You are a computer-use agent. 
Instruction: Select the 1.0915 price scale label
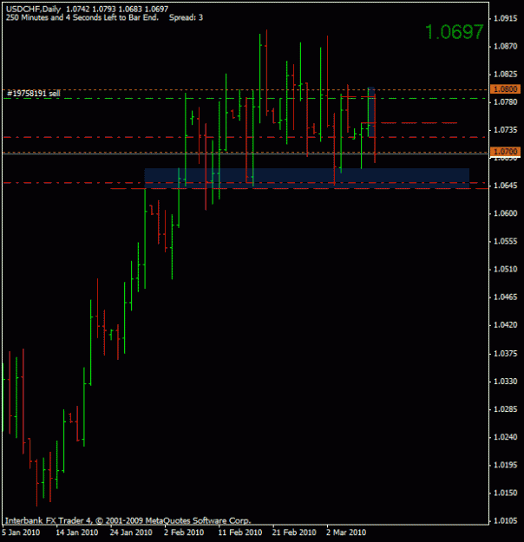pyautogui.click(x=505, y=18)
